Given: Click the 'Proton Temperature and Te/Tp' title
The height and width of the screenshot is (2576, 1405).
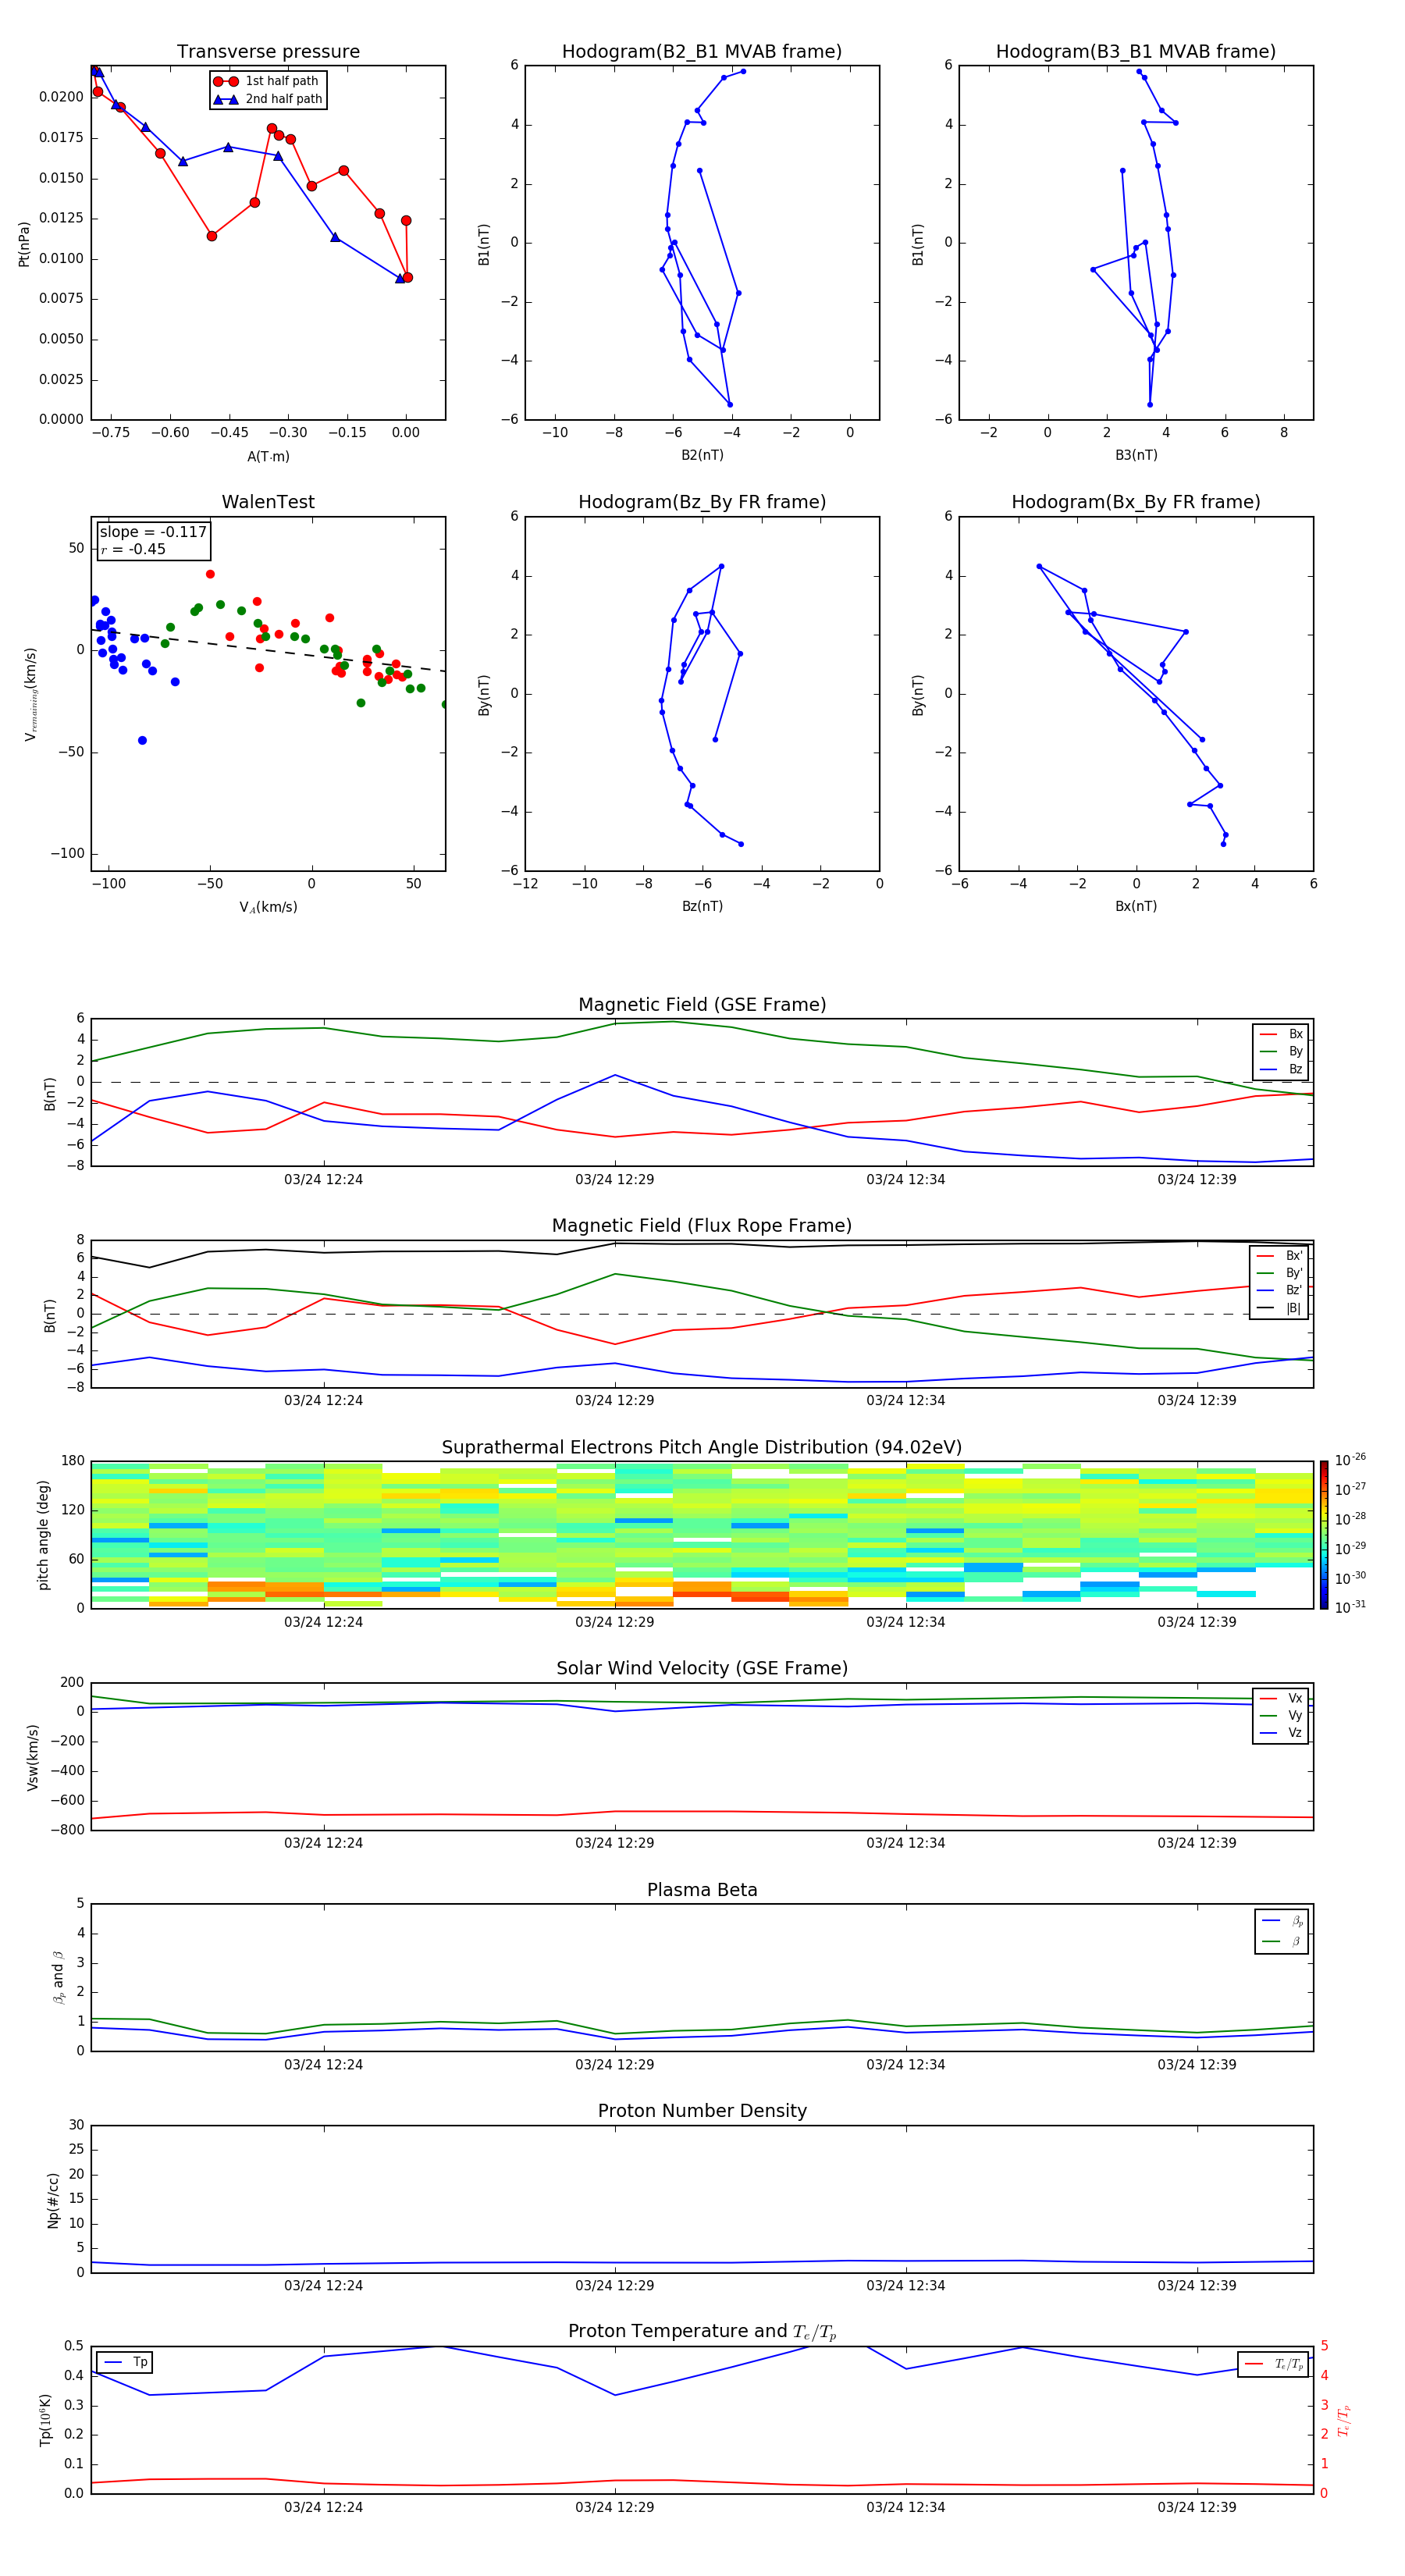Looking at the screenshot, I should pos(702,2332).
